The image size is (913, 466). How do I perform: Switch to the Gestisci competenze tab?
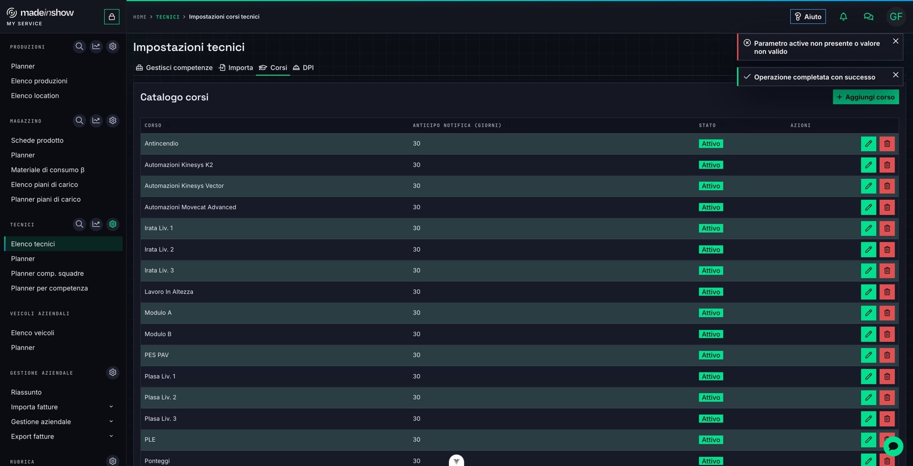tap(174, 68)
